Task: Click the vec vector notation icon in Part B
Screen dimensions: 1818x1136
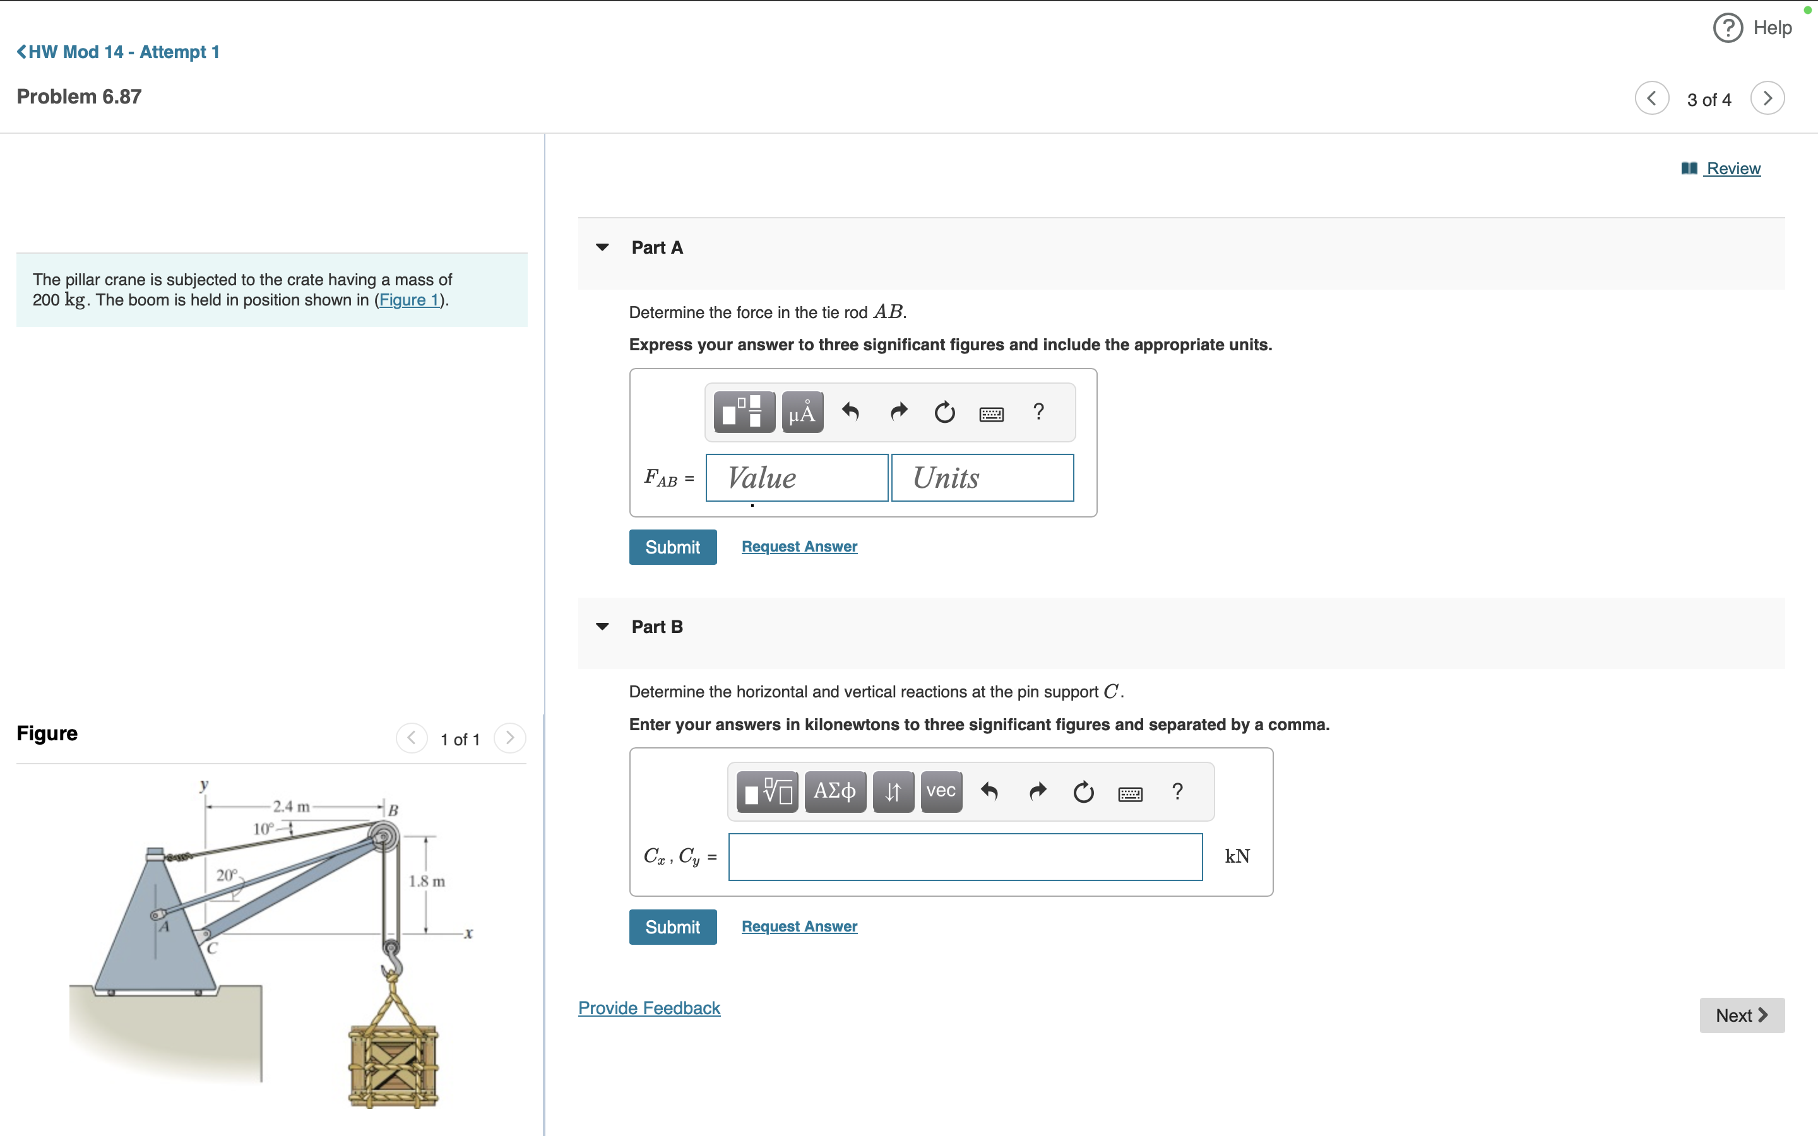Action: pos(941,791)
